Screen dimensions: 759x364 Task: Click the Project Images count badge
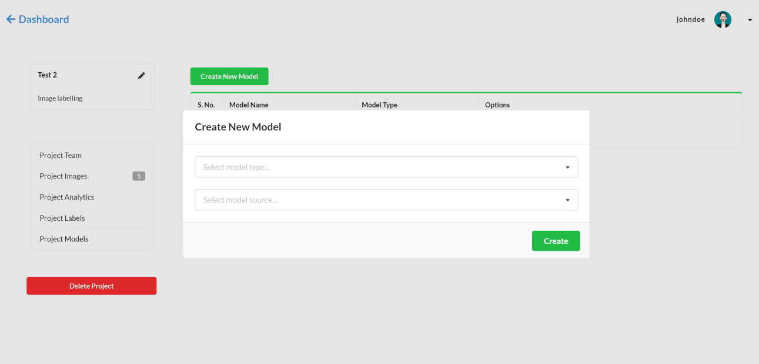point(138,176)
